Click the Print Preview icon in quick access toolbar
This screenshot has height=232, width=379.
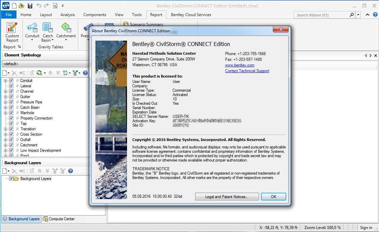pos(55,6)
